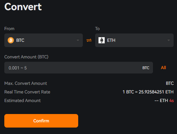Click the Convert Amount (BTC) label

(26, 57)
